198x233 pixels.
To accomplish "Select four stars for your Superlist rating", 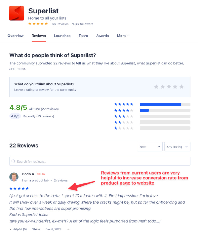I will click(x=175, y=86).
